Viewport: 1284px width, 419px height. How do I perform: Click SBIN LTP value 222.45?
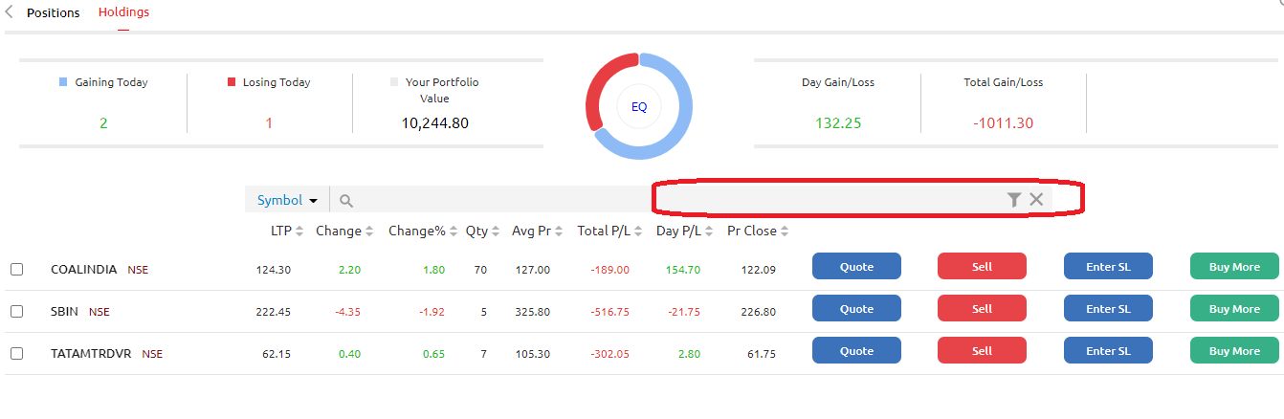[x=274, y=312]
